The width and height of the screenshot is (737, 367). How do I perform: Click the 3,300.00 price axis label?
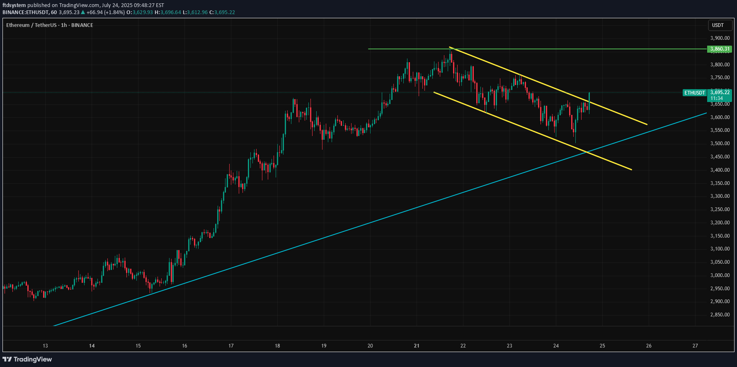click(x=720, y=196)
